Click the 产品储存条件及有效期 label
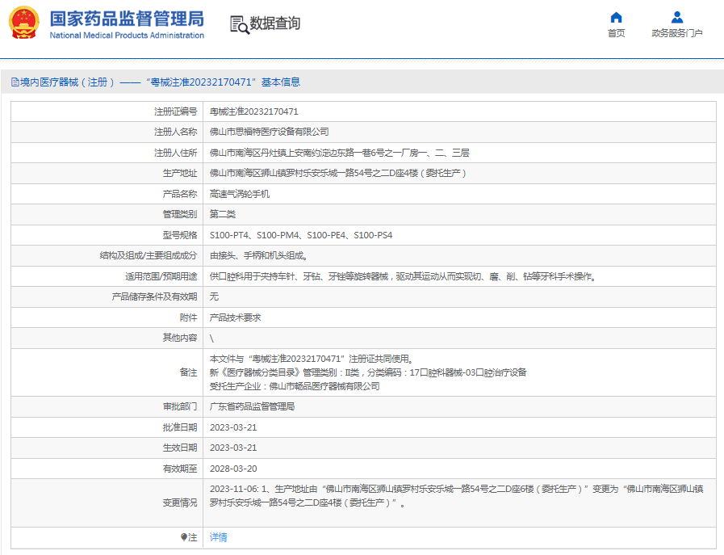The width and height of the screenshot is (724, 555). pyautogui.click(x=154, y=296)
